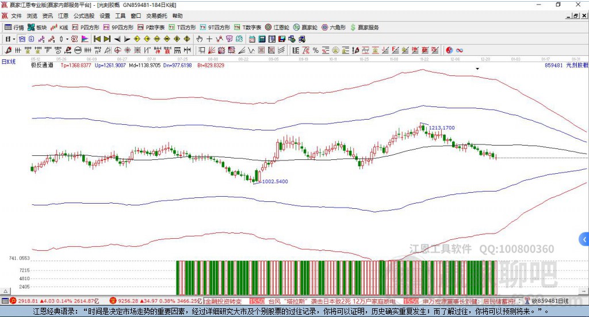Open the 行情 market quotes view
This screenshot has height=317, width=589.
14,27
